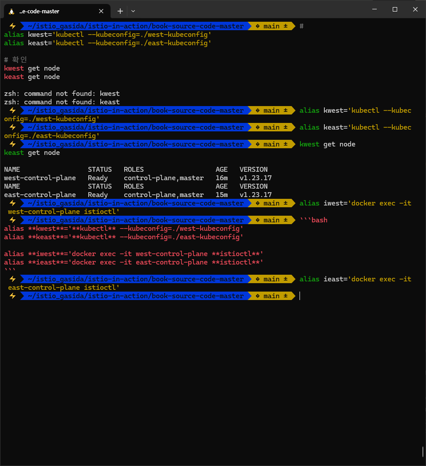Click the terminal scrollbar thumb
426x466 pixels.
(423, 452)
